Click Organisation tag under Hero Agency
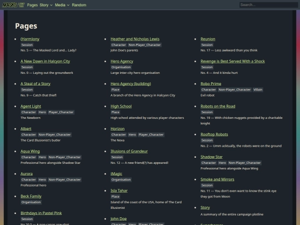Screen dimensions: 300x225 tap(121, 67)
